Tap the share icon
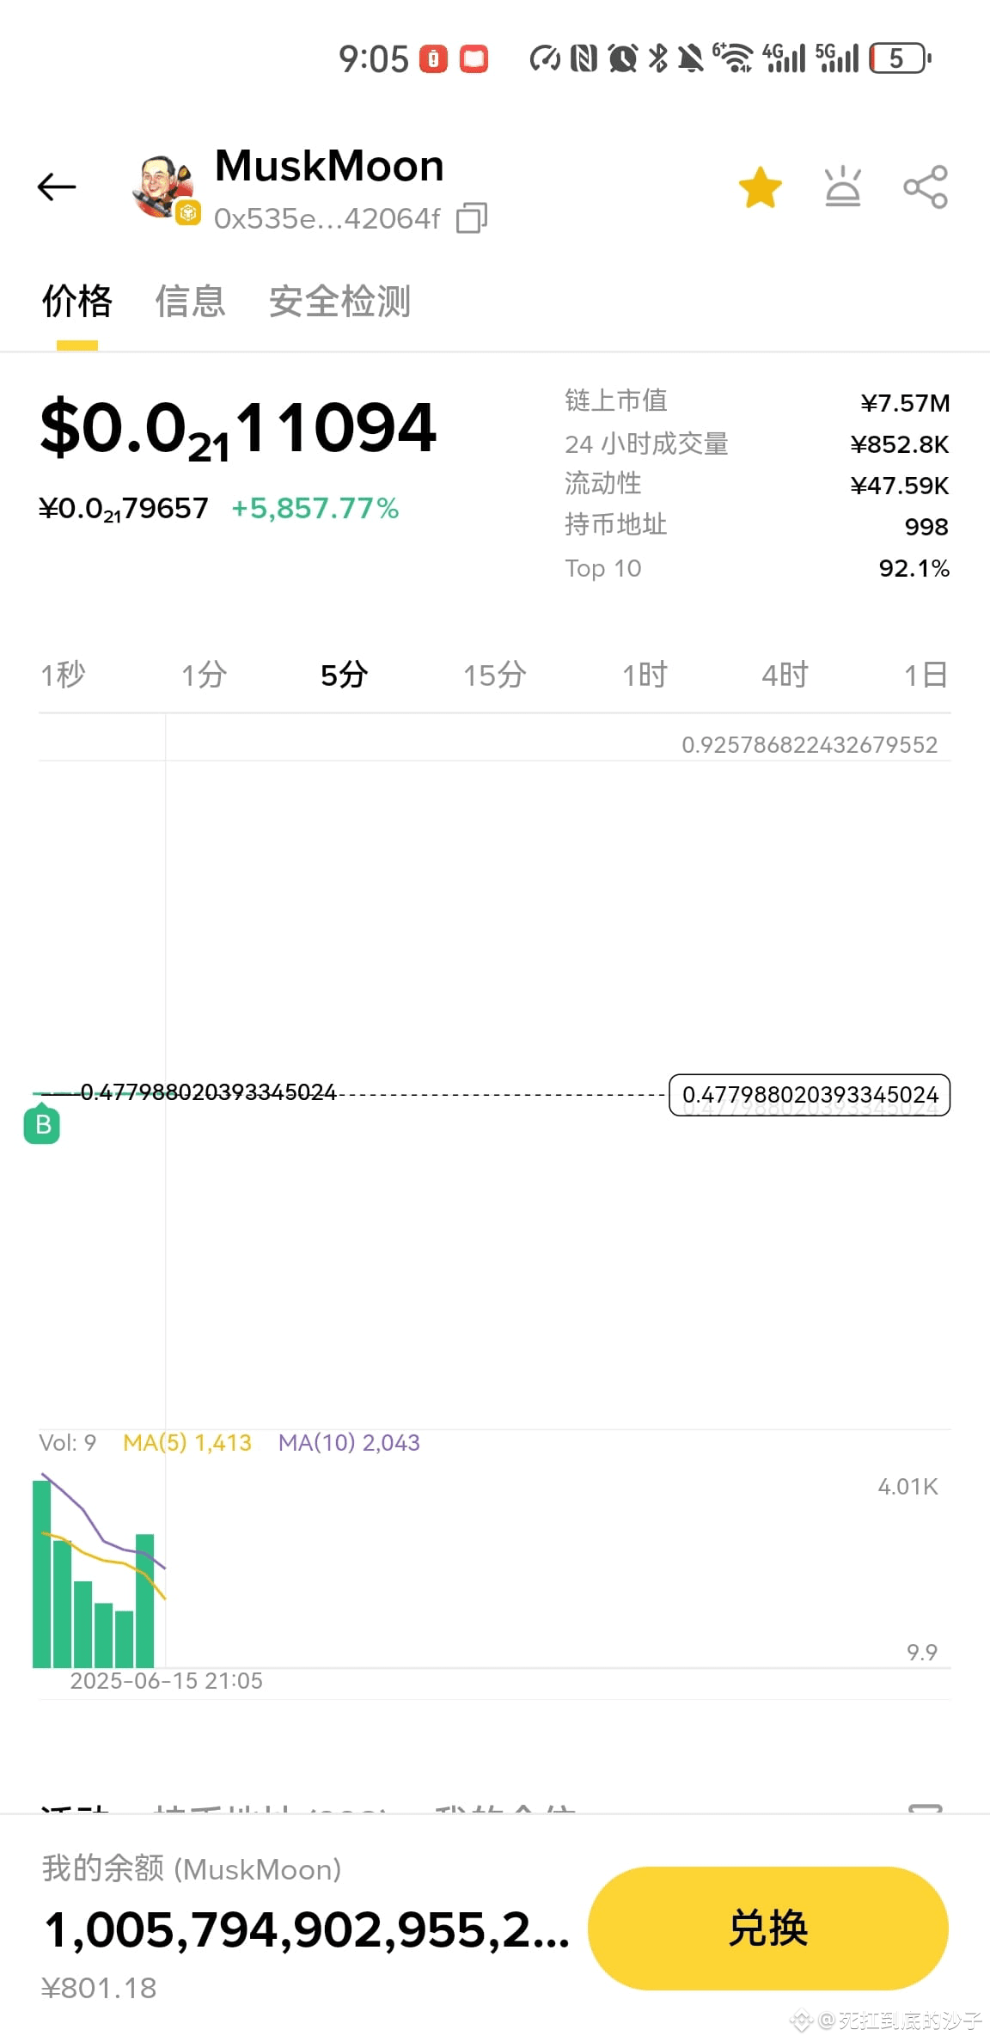The height and width of the screenshot is (2042, 990). tap(926, 186)
